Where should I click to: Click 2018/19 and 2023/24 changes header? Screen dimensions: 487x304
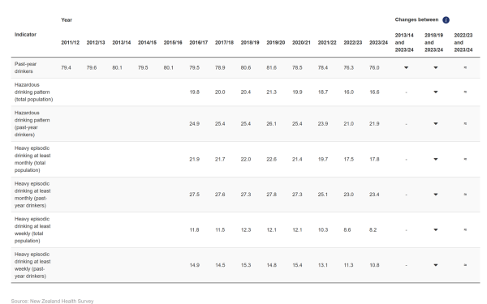pos(434,42)
